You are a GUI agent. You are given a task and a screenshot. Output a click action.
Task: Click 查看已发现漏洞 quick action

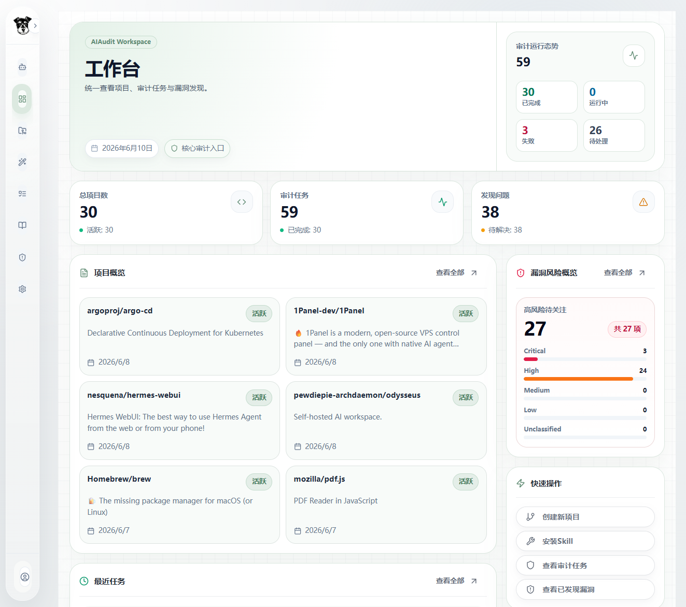(585, 589)
